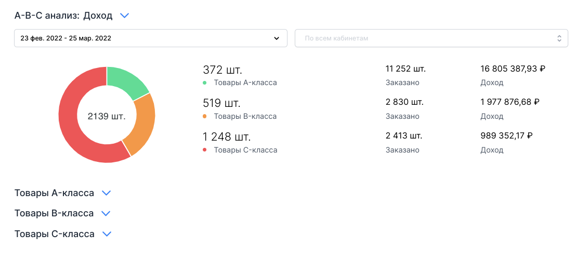Click the 2139 шт. donut center total
Image resolution: width=588 pixels, height=262 pixels.
107,116
